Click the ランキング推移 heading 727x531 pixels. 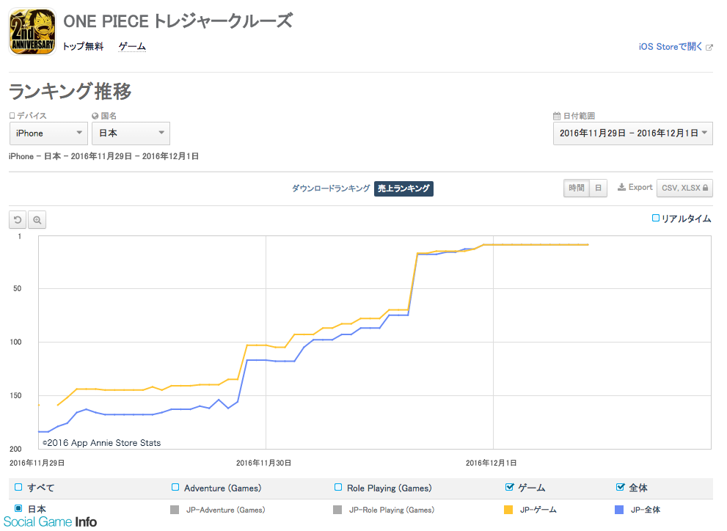tap(70, 91)
